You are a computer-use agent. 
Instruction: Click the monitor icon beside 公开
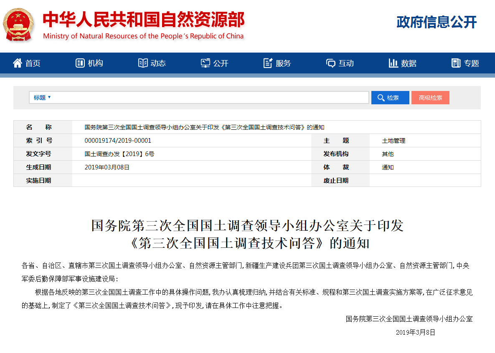206,63
